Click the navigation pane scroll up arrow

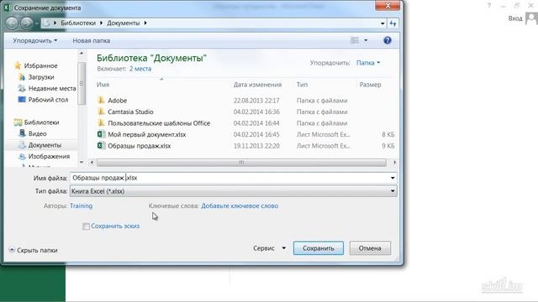tap(82, 53)
